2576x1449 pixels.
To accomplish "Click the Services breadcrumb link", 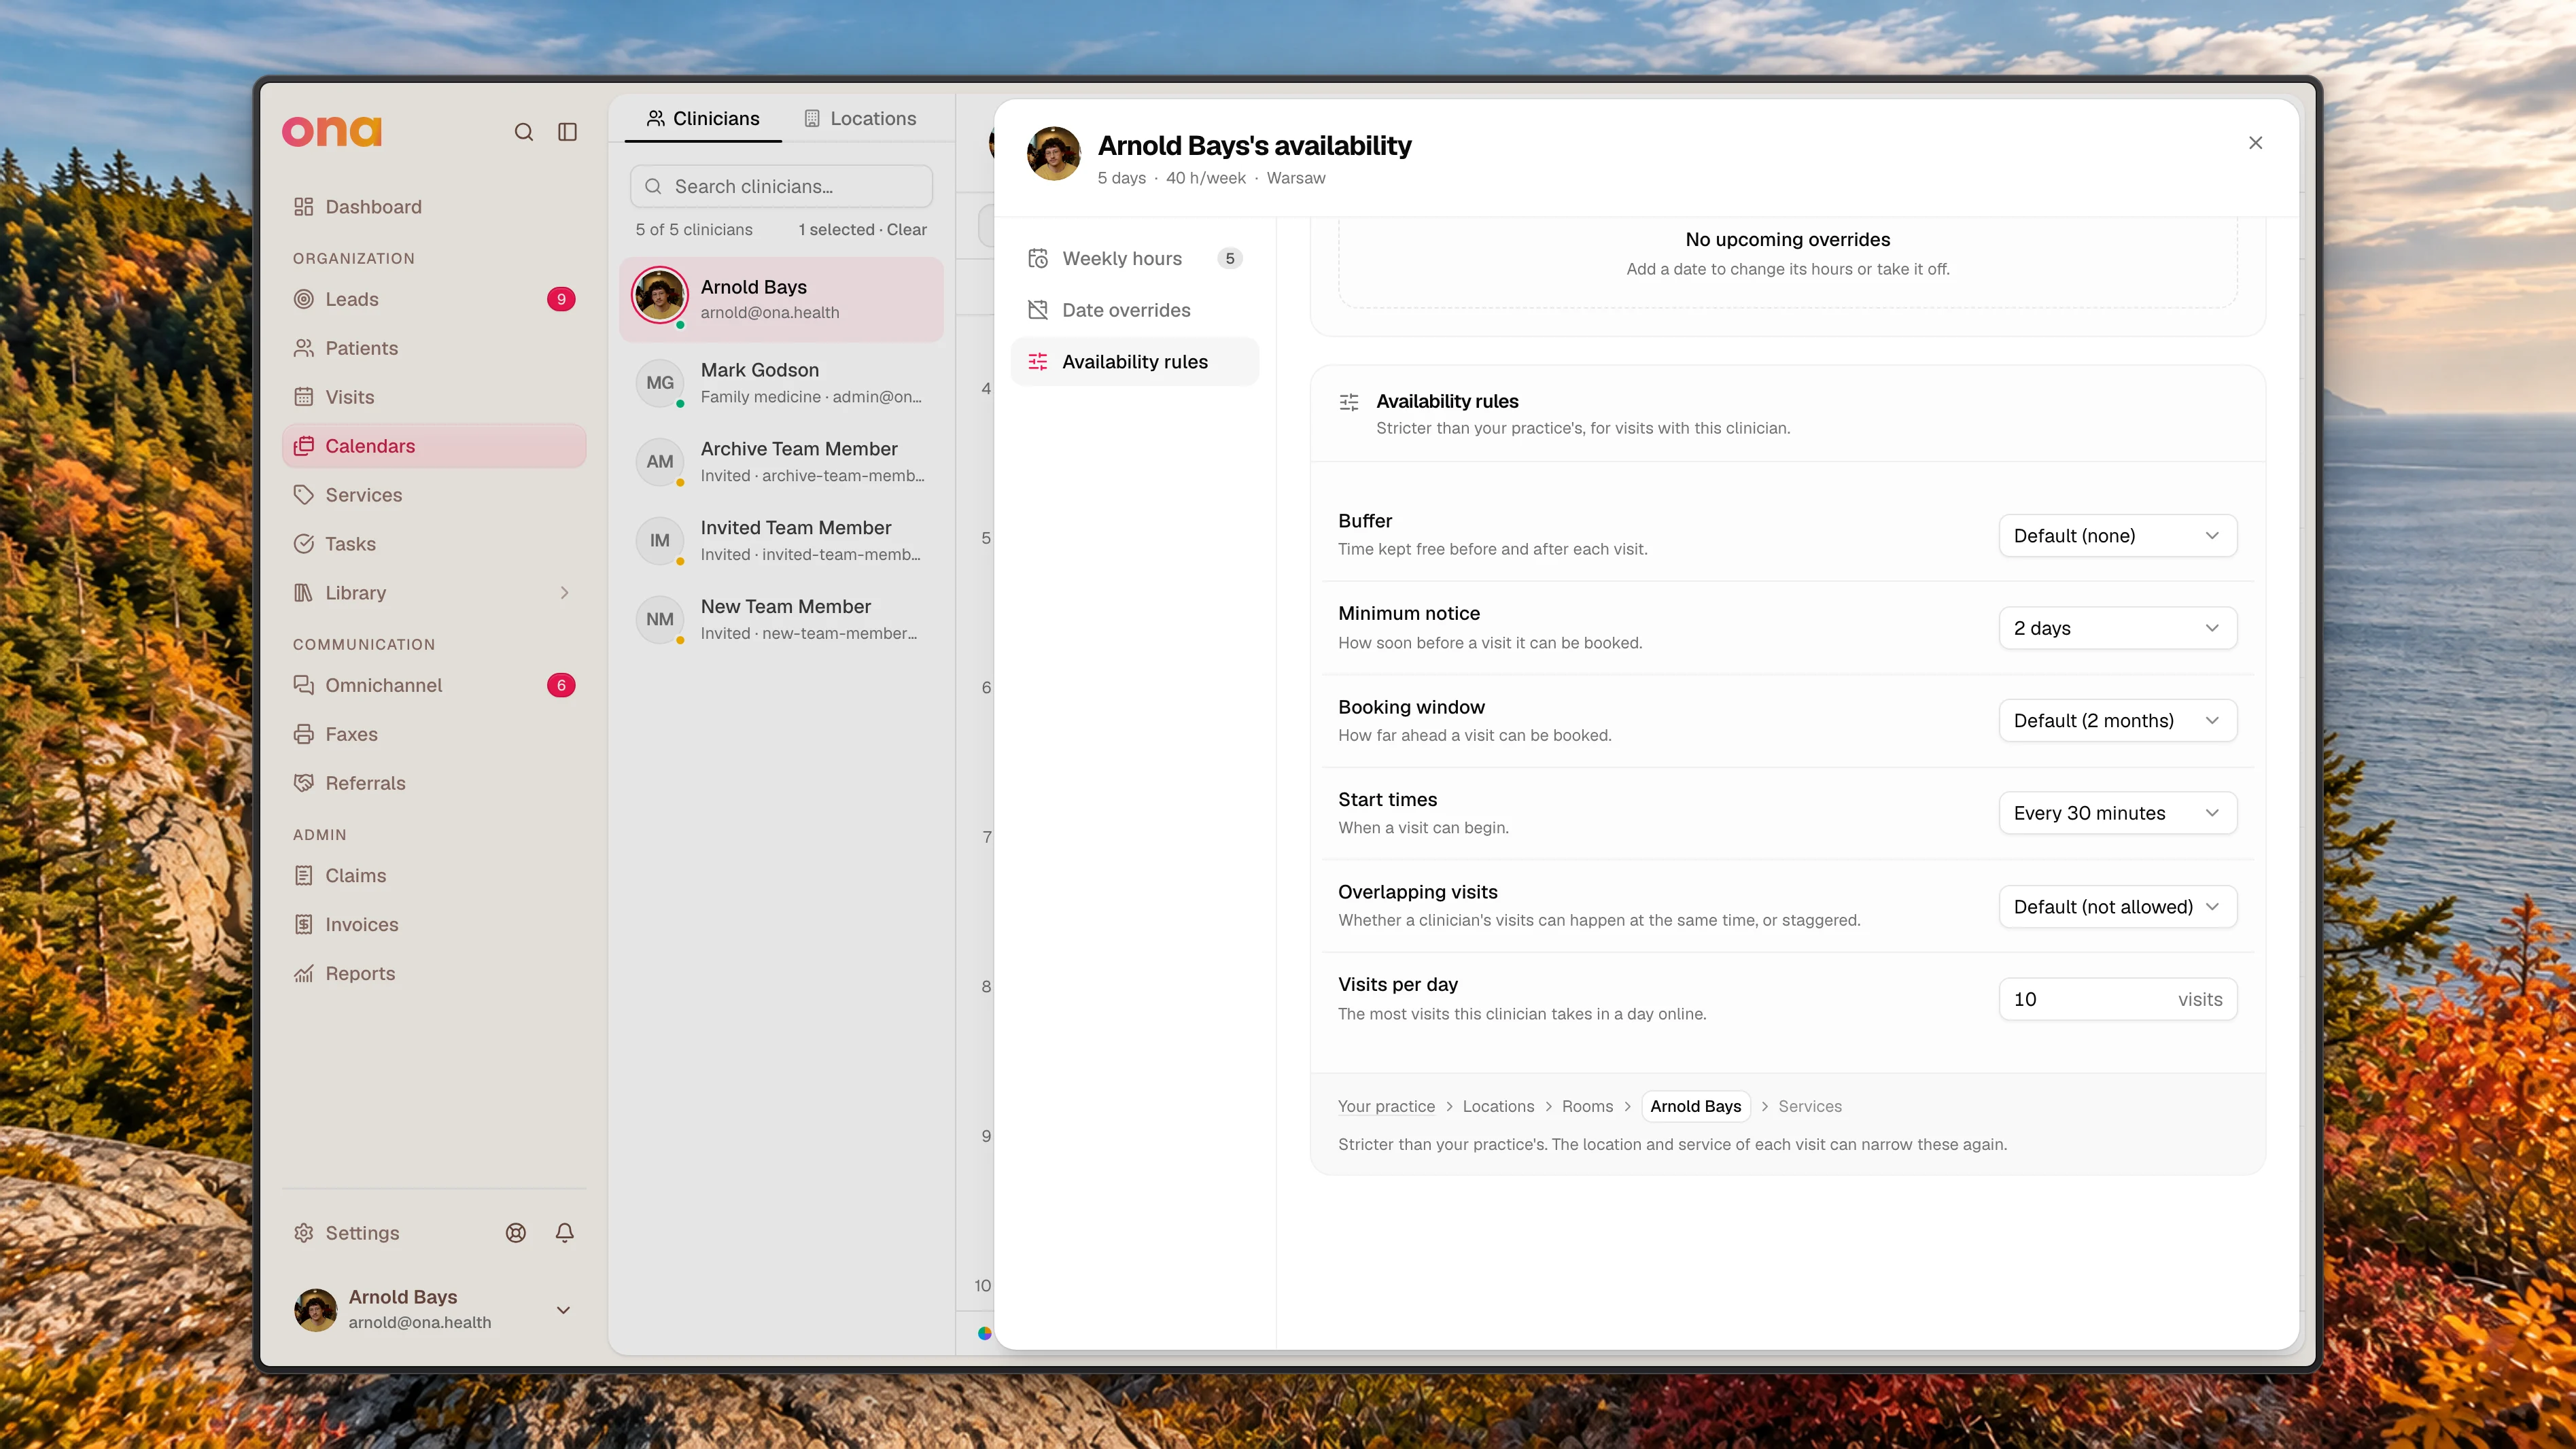I will [1809, 1106].
